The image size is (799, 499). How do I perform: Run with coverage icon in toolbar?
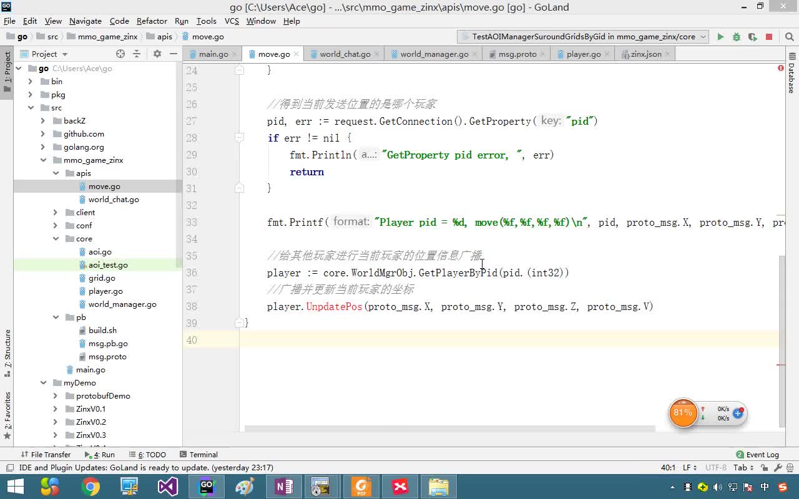753,37
